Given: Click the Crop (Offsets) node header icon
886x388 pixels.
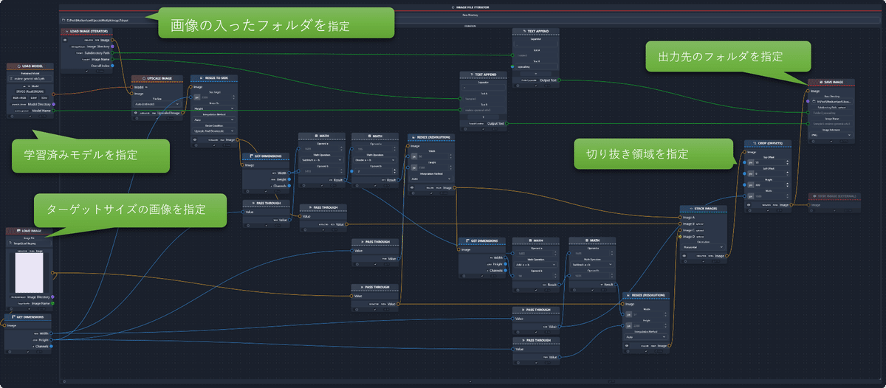Looking at the screenshot, I should [x=755, y=143].
